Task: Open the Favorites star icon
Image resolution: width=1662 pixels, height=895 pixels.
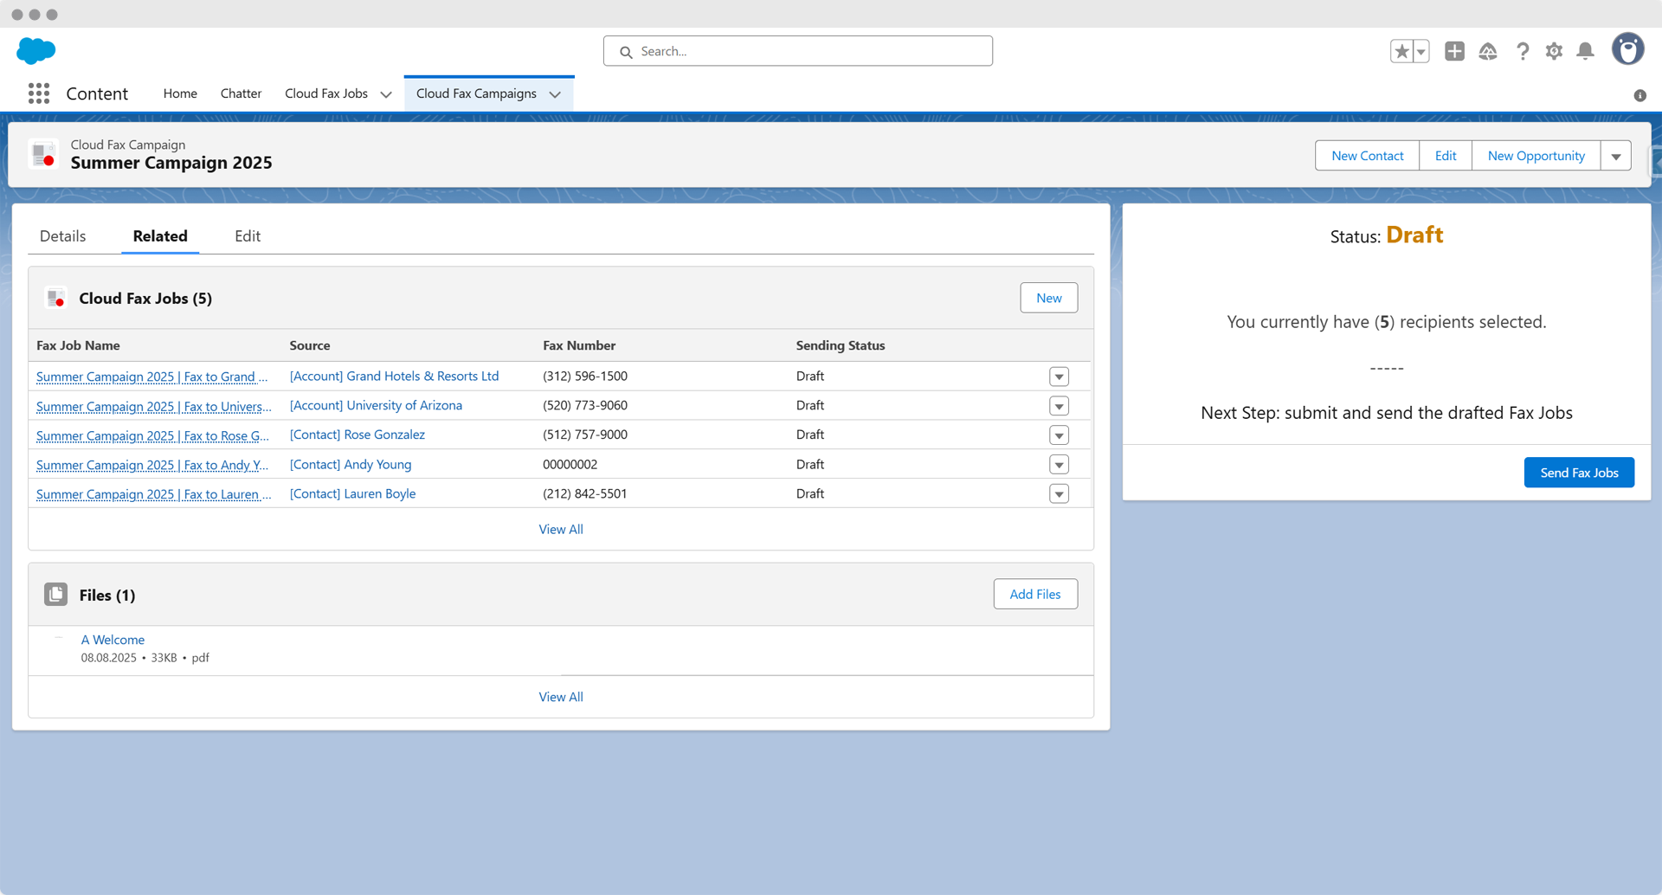Action: (x=1401, y=52)
